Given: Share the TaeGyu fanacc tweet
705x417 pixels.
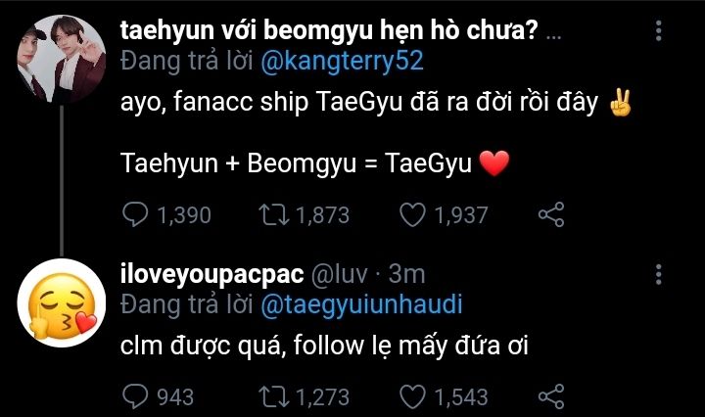Looking at the screenshot, I should point(552,214).
